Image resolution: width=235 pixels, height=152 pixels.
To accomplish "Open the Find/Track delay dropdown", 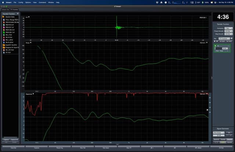I will tap(227, 51).
